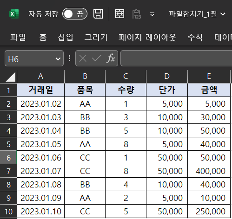Select the cell 2023.01.07
Image resolution: width=232 pixels, height=219 pixels.
40,171
